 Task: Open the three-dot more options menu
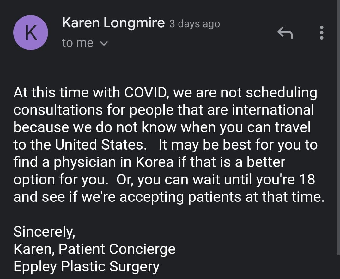point(322,33)
